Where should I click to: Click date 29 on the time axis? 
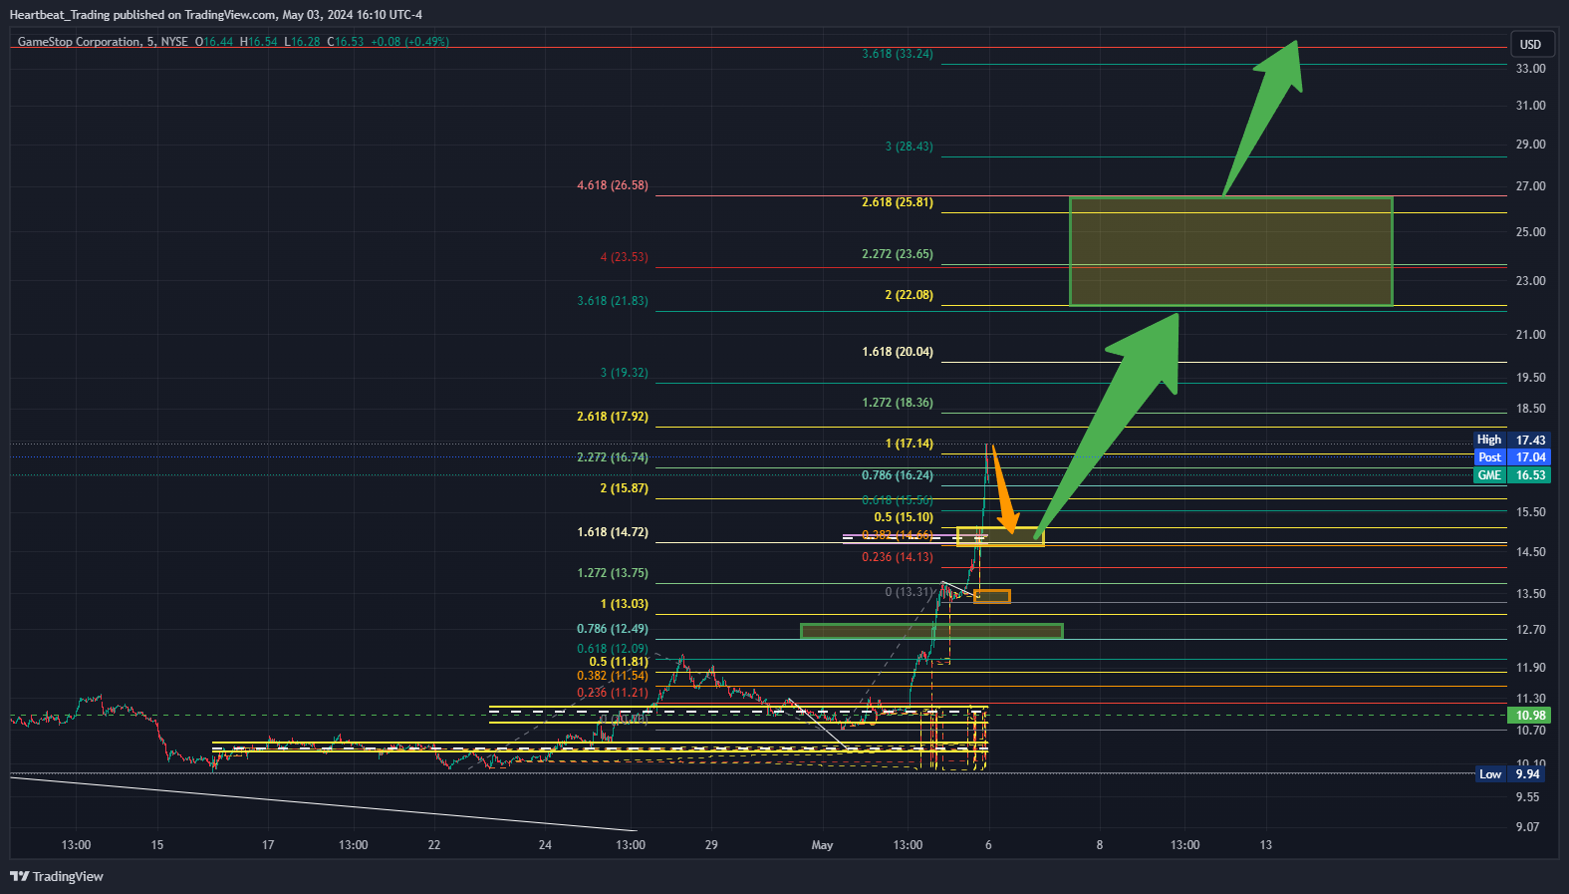pyautogui.click(x=711, y=845)
